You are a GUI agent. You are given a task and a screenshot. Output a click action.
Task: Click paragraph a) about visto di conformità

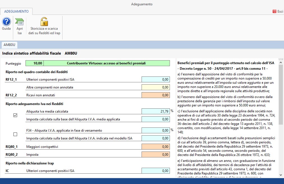(x=225, y=83)
